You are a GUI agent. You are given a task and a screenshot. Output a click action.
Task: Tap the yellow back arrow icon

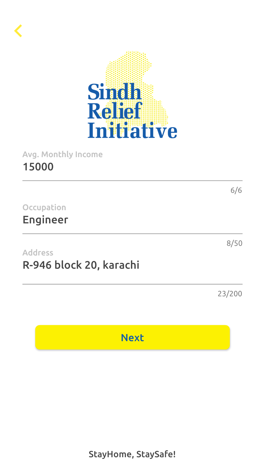click(x=18, y=31)
